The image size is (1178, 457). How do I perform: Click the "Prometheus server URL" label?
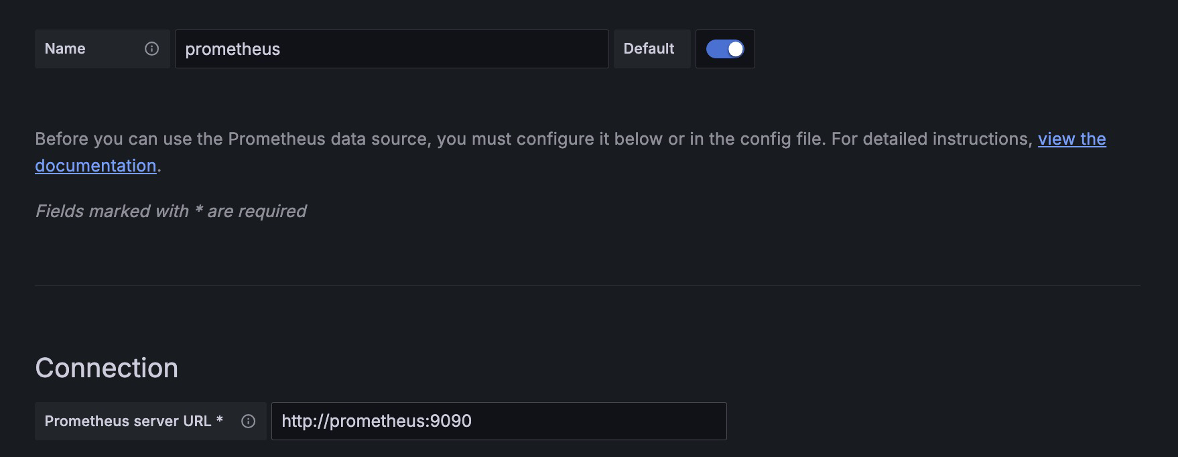click(127, 421)
